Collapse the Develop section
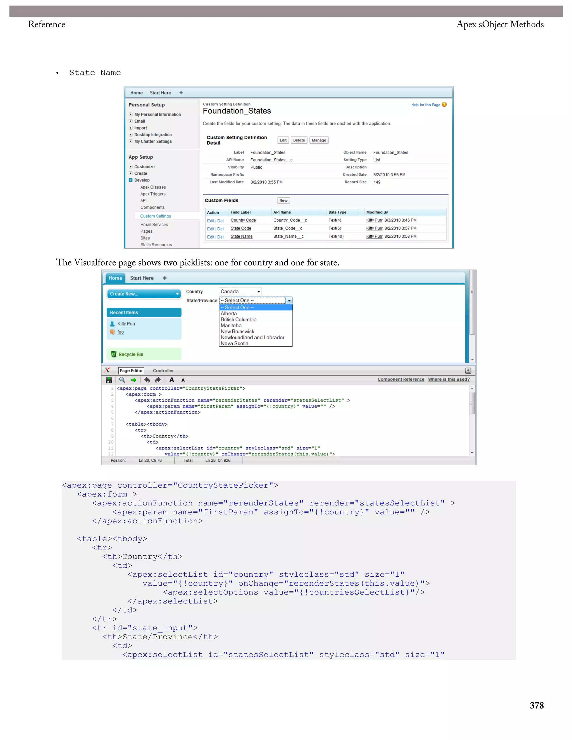Viewport: 572px width, 740px height. (130, 180)
